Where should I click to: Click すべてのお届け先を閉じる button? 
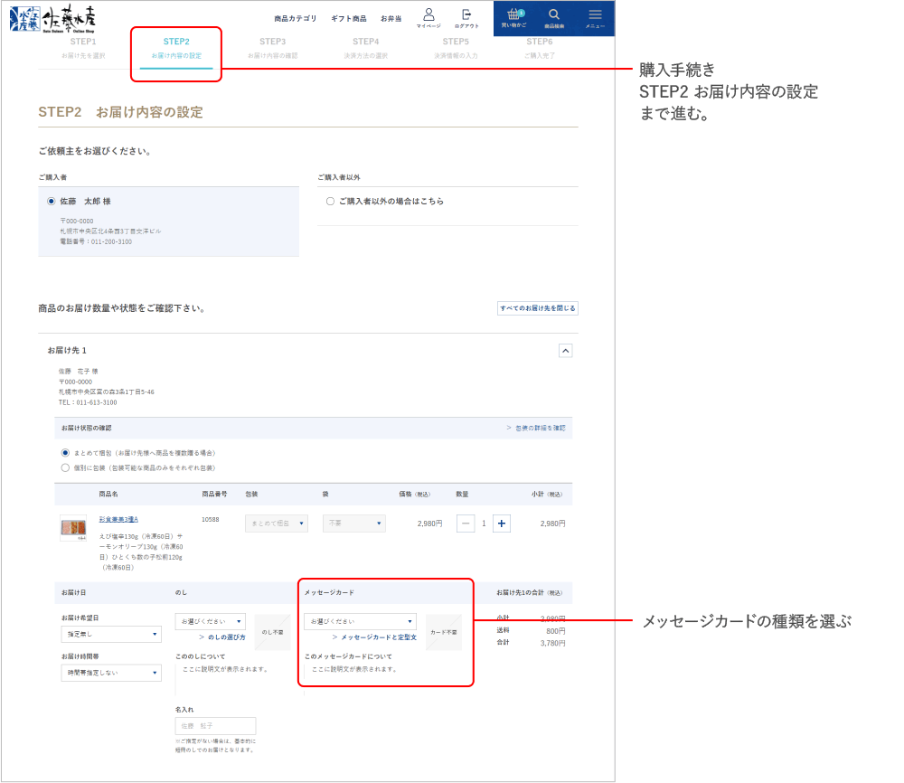click(537, 308)
